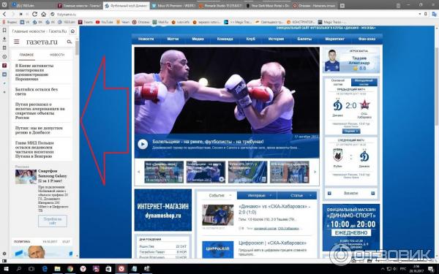The image size is (439, 274).
Task: Open the Новости menu on the Dynamo site
Action: pos(146,39)
